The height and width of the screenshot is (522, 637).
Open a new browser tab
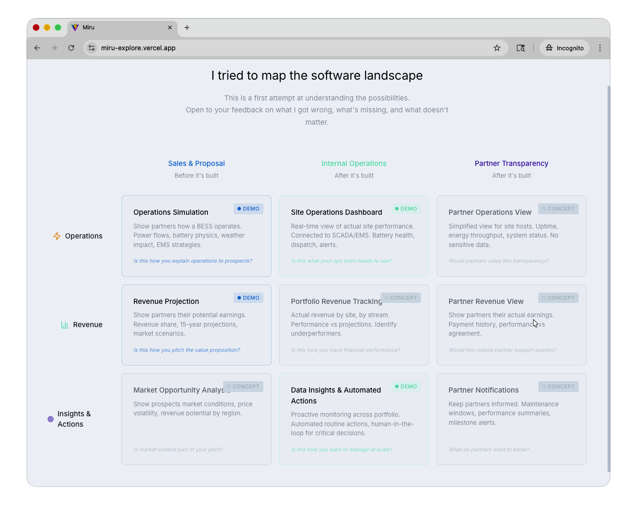187,27
